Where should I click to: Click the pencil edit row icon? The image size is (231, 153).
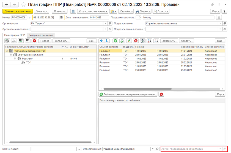pos(129,41)
